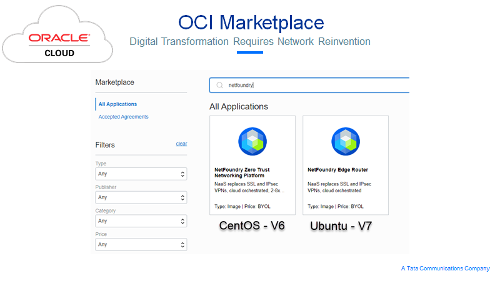Screen dimensions: 500x281
Task: Click the Oracle Cloud logo
Action: [x=57, y=35]
